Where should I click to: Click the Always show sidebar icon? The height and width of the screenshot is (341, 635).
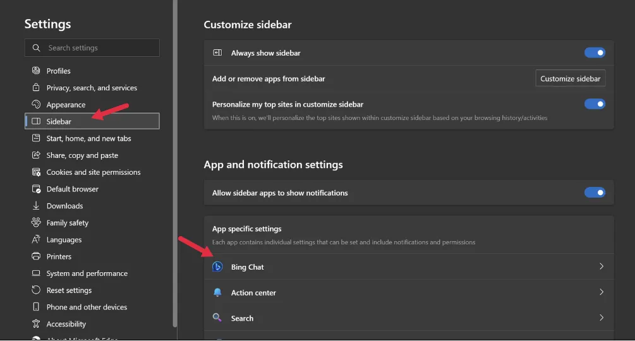pos(217,52)
